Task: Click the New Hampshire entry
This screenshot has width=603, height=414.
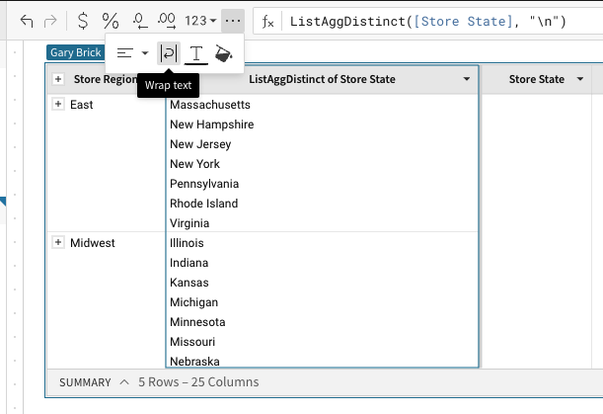Action: point(212,124)
